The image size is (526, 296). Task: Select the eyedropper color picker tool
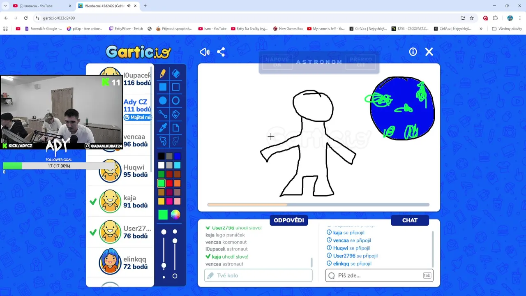click(163, 128)
